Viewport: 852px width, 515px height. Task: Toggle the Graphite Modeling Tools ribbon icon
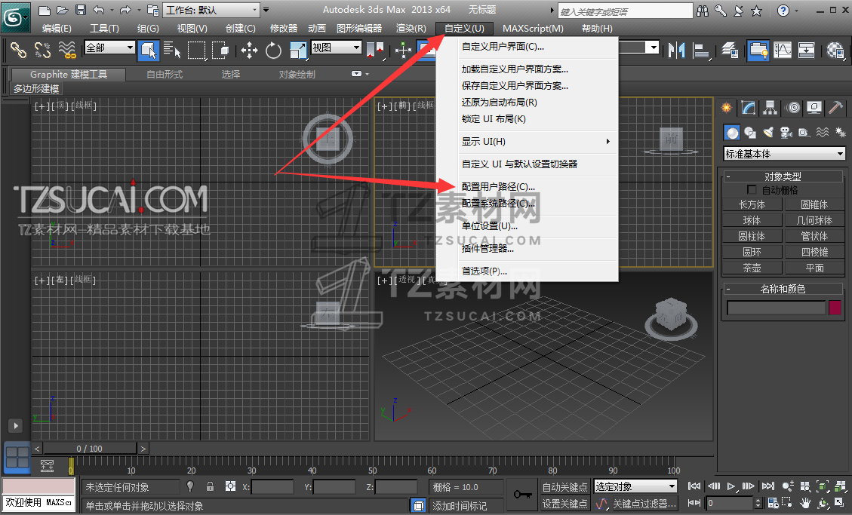tap(758, 51)
